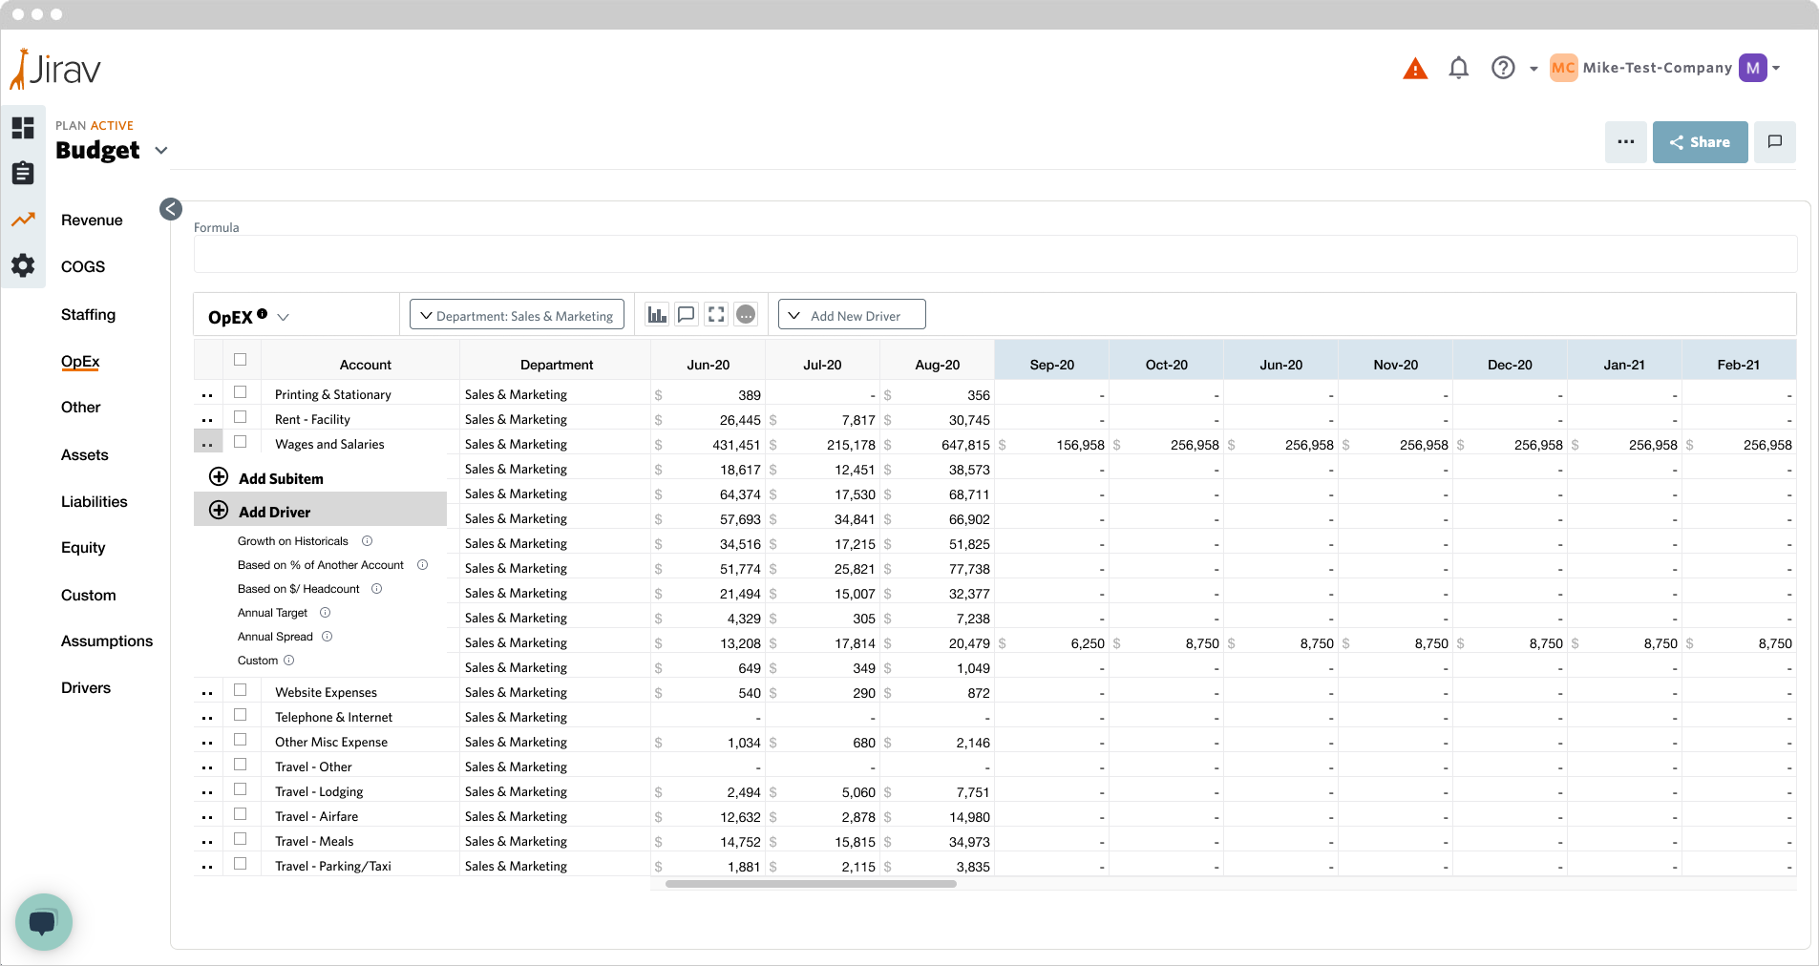The image size is (1819, 966).
Task: Choose Growth on Historicals driver option
Action: click(292, 541)
